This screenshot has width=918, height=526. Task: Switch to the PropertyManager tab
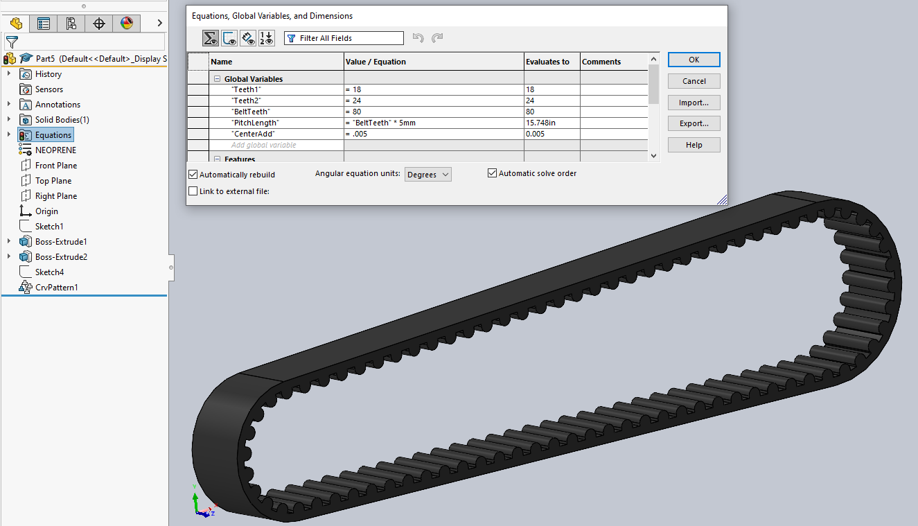[44, 24]
